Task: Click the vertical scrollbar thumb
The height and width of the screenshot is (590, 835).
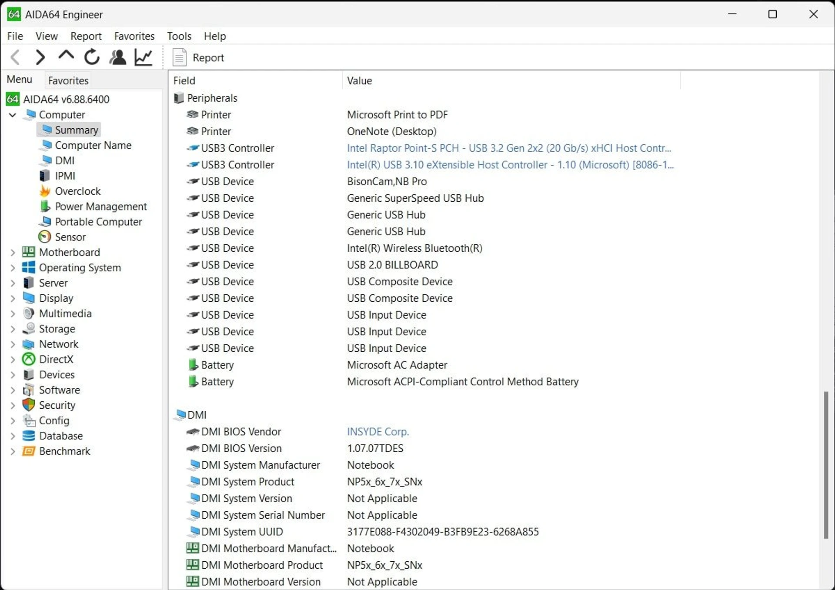Action: [x=825, y=465]
